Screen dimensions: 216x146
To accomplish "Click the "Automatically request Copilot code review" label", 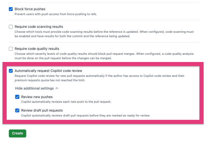I will [48, 71].
